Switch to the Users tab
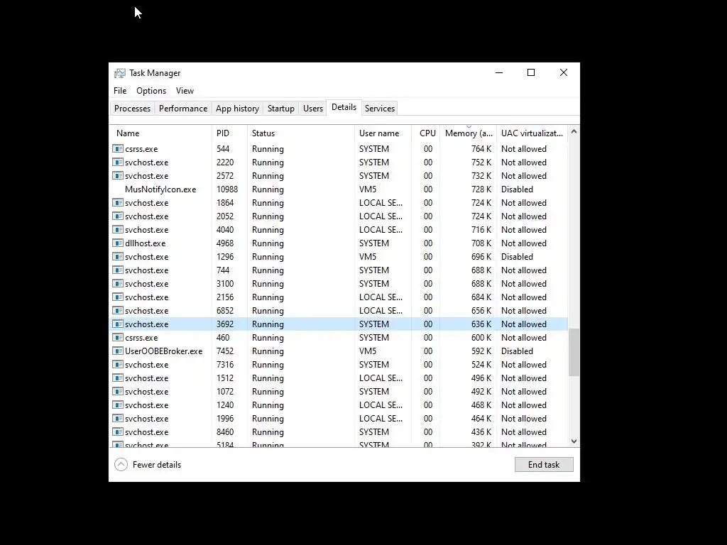The image size is (727, 545). tap(312, 109)
